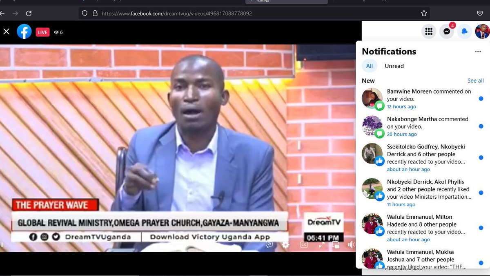
Task: Click the tracking protection shield icon
Action: (x=85, y=13)
